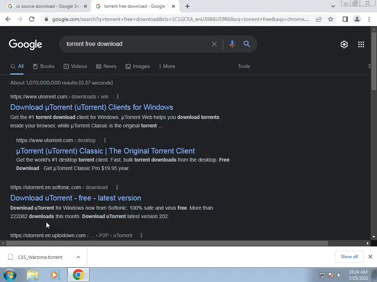
Task: Open the browser side panel icon
Action: [345, 19]
